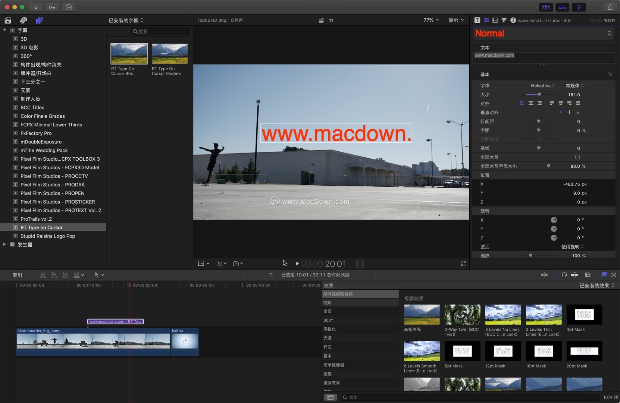This screenshot has width=620, height=403.
Task: Toggle audio skimming headphones icon
Action: coord(564,275)
